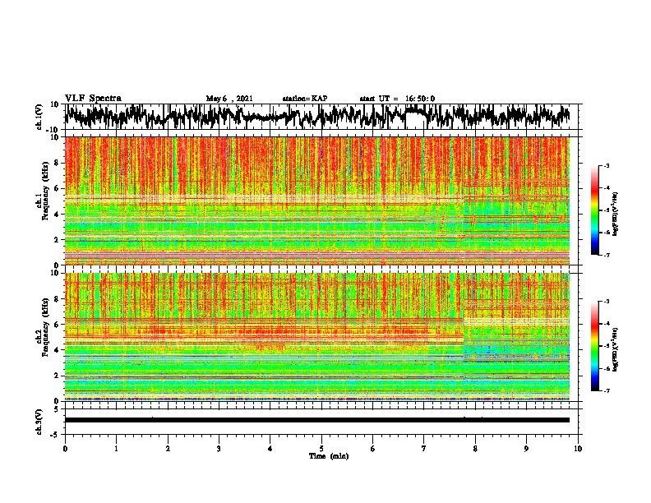Click the "5" tick on ch.3(V) axis
Screen dimensions: 651x503
pyautogui.click(x=57, y=409)
